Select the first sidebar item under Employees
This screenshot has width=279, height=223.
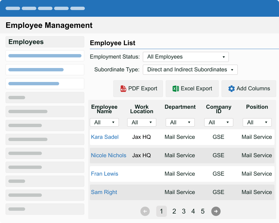pyautogui.click(x=45, y=56)
